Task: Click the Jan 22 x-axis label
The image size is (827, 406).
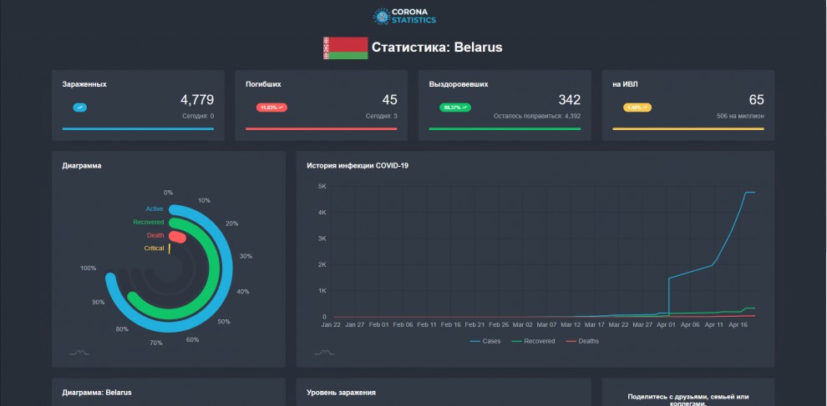Action: click(332, 325)
